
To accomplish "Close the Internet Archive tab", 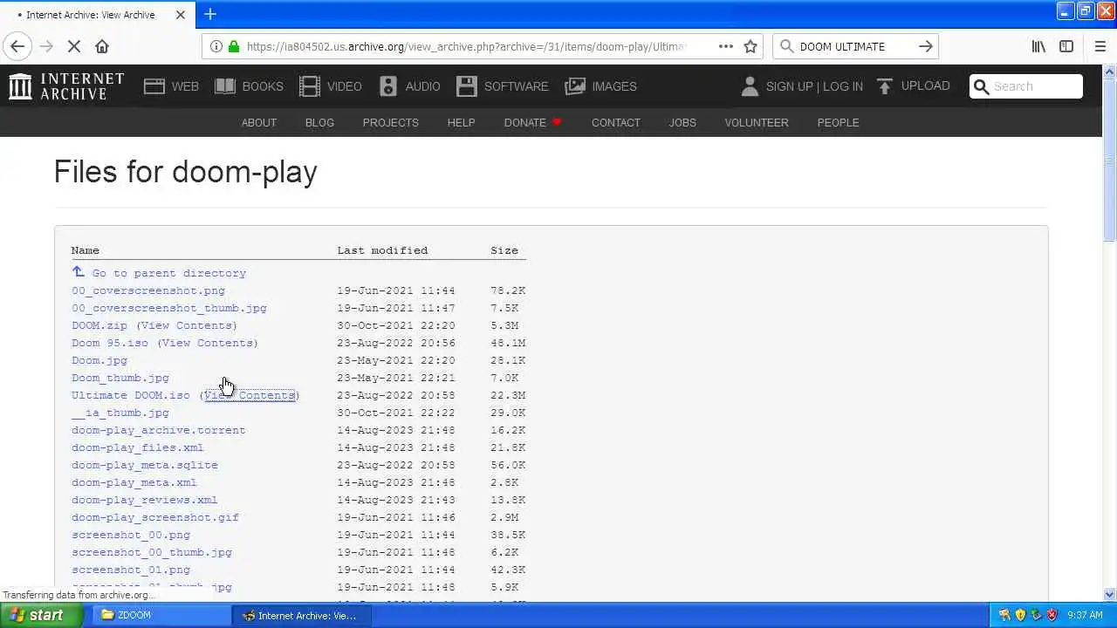I will (x=181, y=15).
